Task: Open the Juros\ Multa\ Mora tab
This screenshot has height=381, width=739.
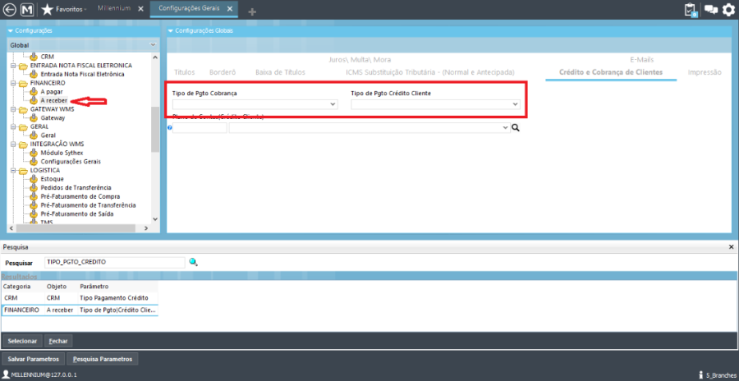Action: 360,60
